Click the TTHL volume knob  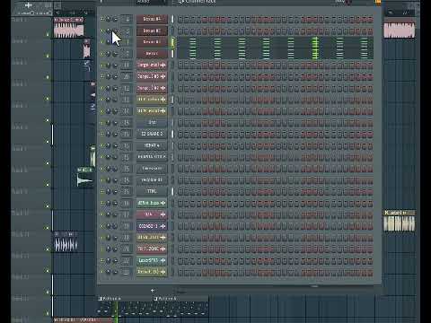(x=115, y=191)
